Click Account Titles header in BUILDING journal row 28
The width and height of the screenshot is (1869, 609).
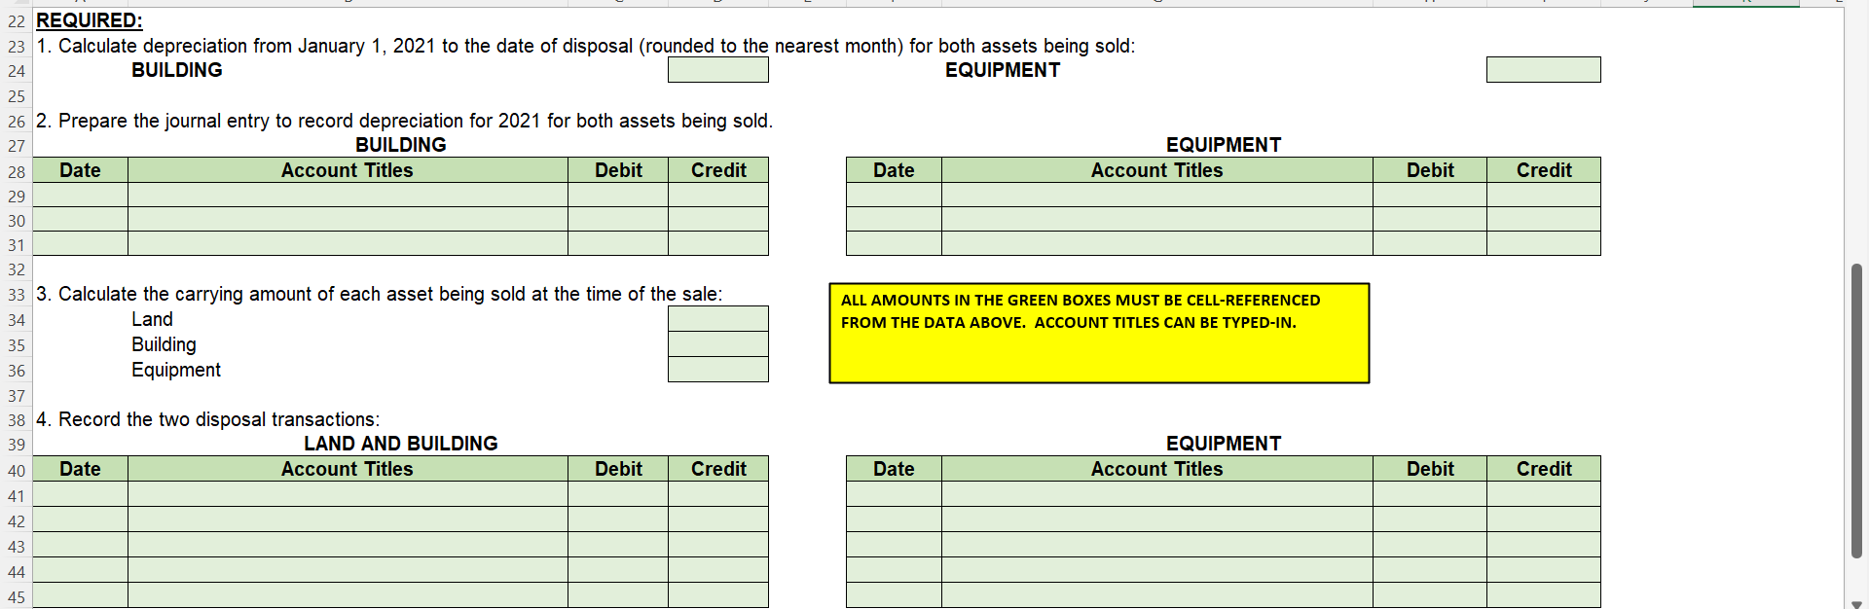tap(348, 170)
